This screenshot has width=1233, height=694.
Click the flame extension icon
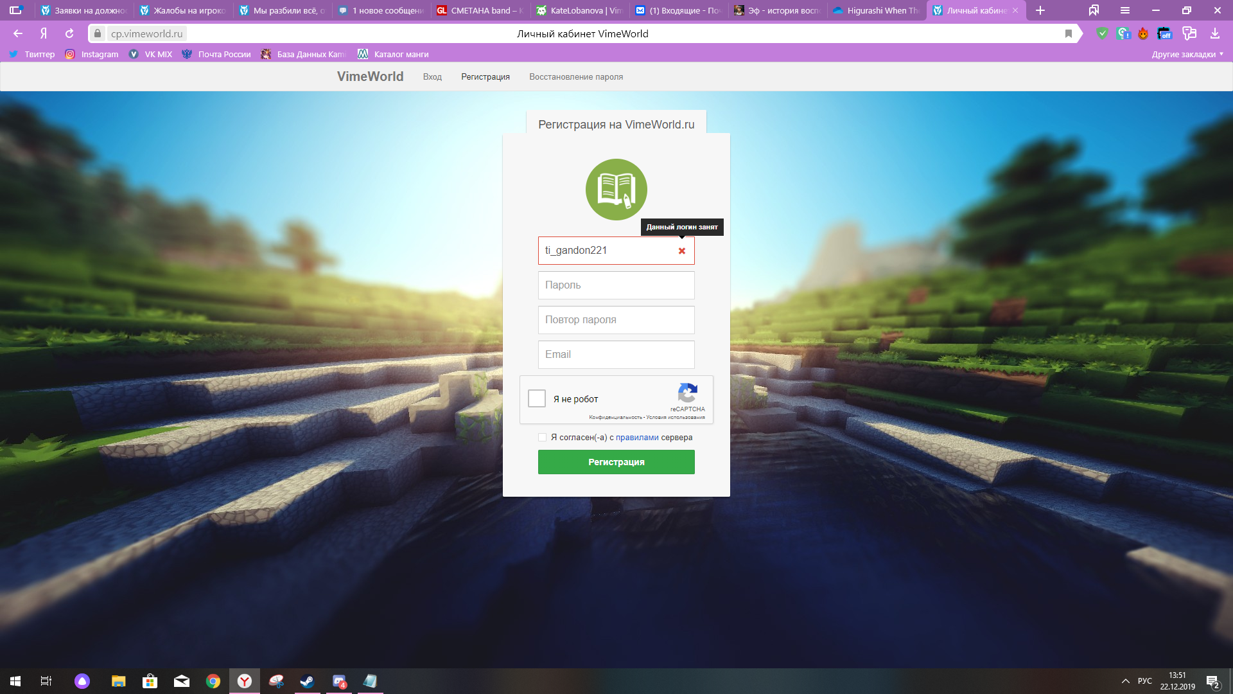(x=1143, y=33)
